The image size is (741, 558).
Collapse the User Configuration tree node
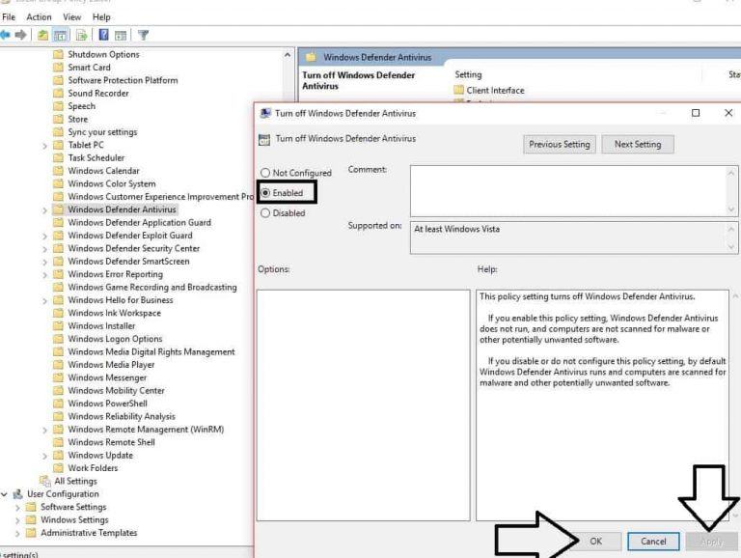point(5,494)
